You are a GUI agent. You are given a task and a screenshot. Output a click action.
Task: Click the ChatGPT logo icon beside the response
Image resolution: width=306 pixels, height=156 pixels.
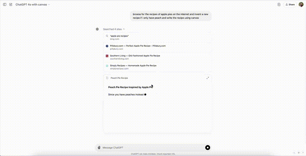tap(97, 29)
